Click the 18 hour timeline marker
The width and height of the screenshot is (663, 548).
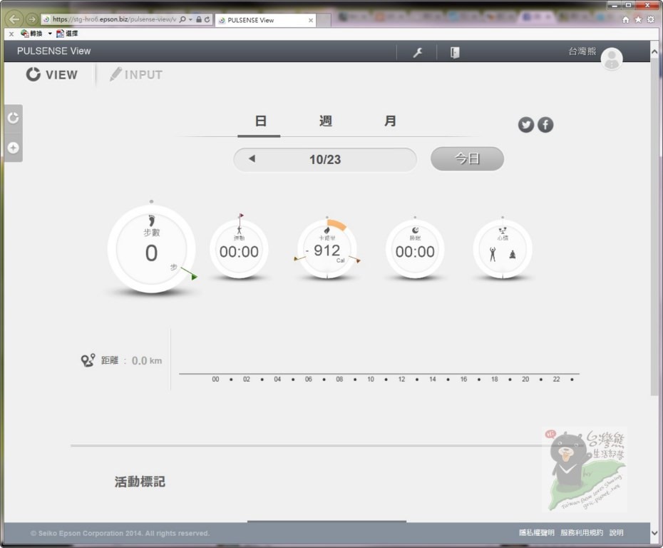494,379
